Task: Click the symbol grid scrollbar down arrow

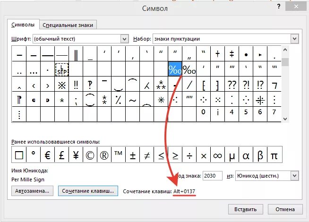Action: (285, 119)
